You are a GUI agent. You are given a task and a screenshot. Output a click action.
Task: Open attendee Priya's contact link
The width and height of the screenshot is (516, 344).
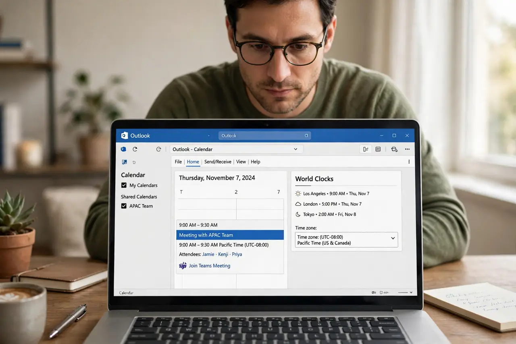pyautogui.click(x=237, y=255)
